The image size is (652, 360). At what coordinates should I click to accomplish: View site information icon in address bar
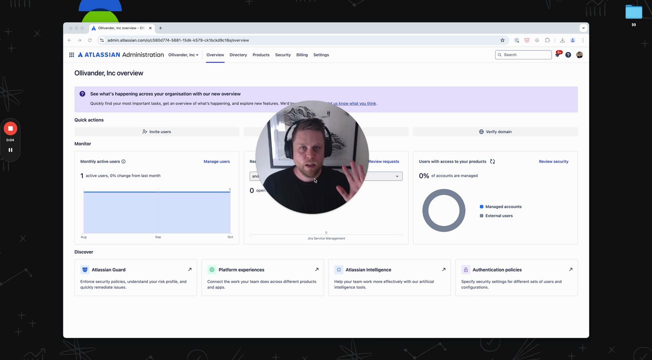102,40
